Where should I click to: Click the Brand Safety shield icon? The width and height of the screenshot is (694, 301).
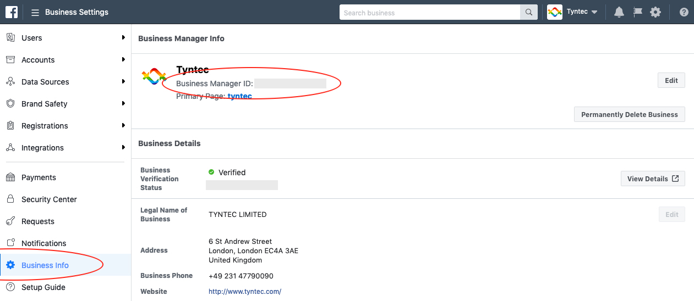pyautogui.click(x=10, y=103)
